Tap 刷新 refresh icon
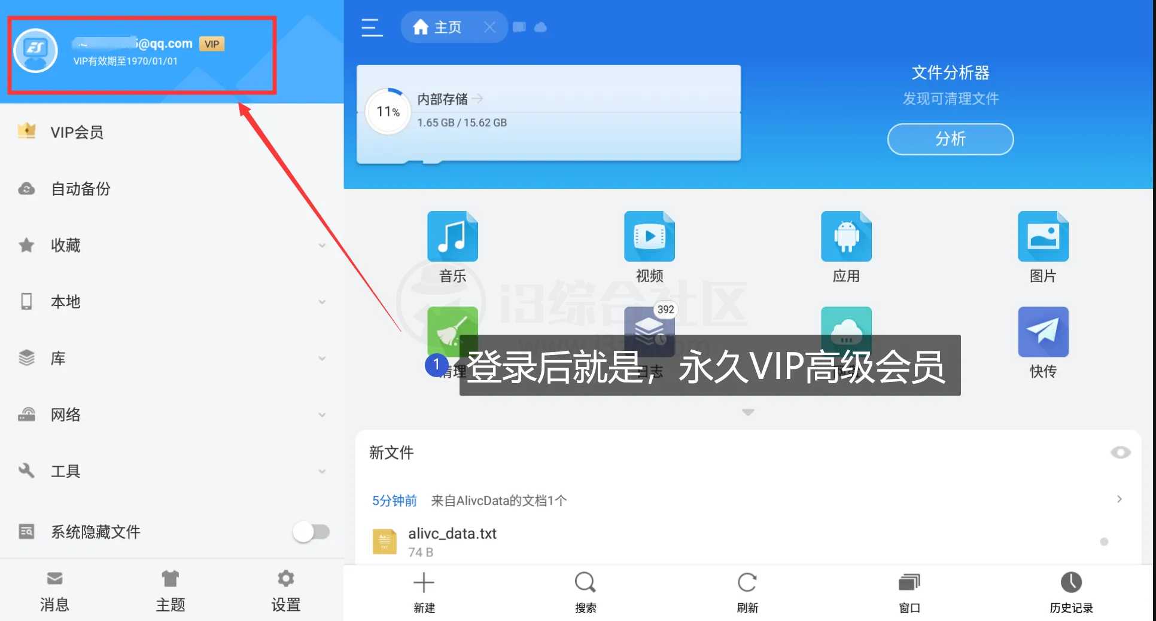Image resolution: width=1156 pixels, height=621 pixels. click(747, 592)
